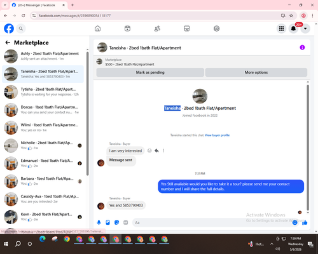Click the conversation list scrollbar

(x=87, y=114)
